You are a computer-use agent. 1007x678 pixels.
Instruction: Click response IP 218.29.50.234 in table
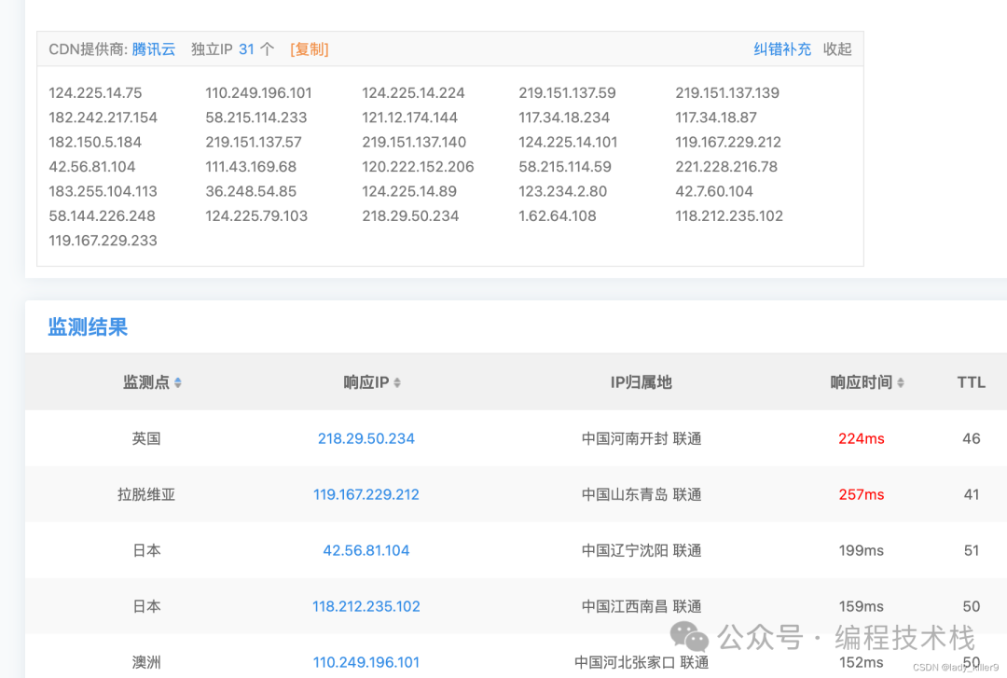(x=366, y=438)
